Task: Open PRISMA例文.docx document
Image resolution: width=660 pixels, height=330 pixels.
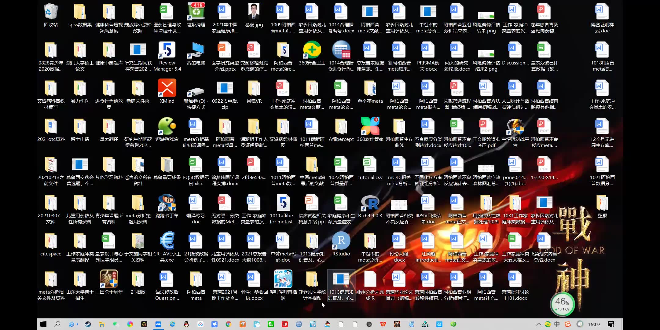Action: pyautogui.click(x=428, y=57)
